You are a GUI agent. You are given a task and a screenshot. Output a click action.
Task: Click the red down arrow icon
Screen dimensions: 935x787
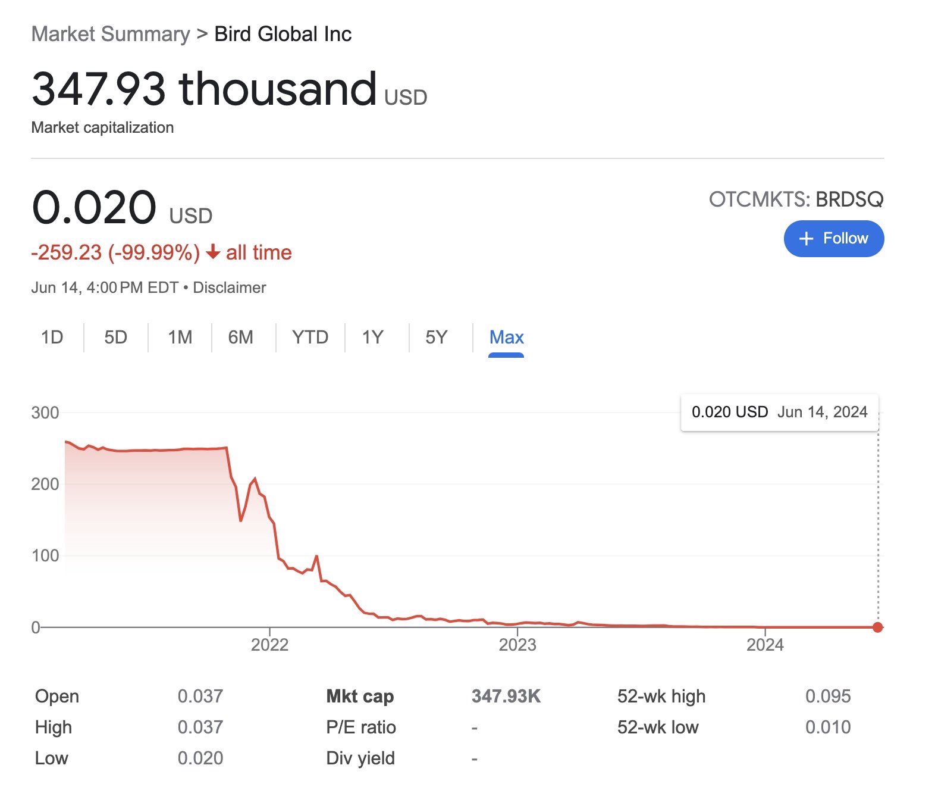point(213,252)
